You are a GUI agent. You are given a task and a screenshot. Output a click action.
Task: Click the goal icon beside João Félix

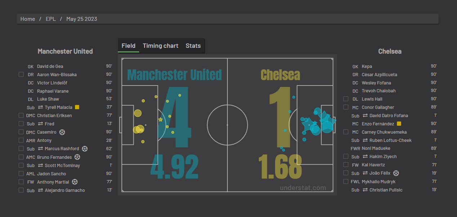point(396,173)
